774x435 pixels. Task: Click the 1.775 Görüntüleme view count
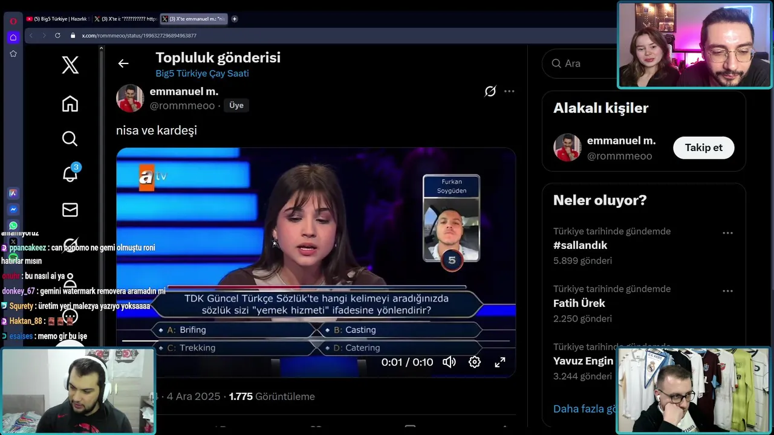(272, 397)
